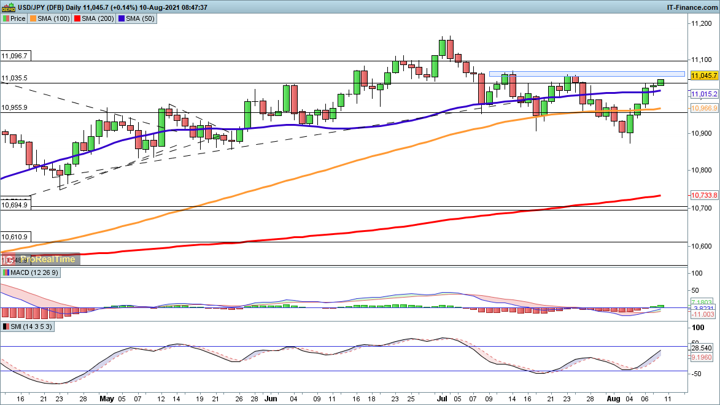Viewport: 720px width, 405px height.
Task: Select the 10,694.9 horizontal level label
Action: click(x=15, y=205)
